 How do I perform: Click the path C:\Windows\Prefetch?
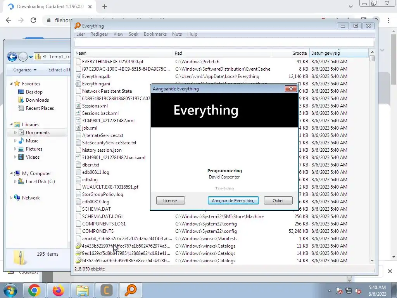click(x=197, y=62)
